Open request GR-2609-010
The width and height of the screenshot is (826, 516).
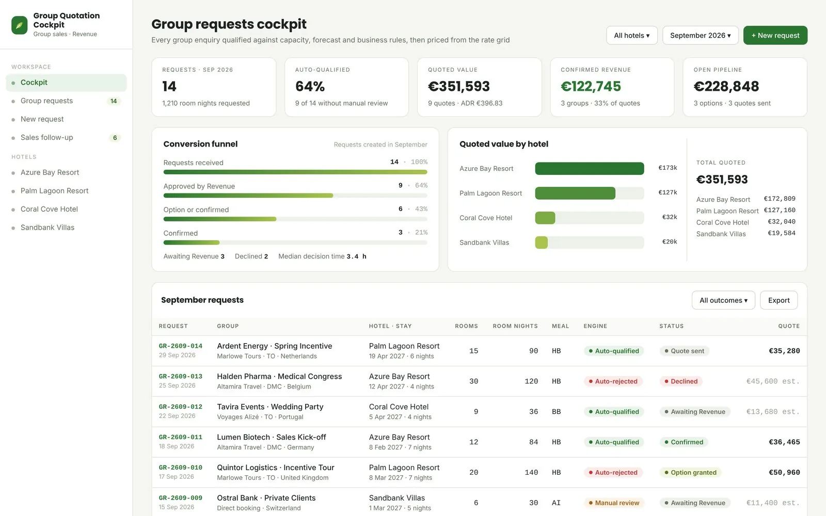click(x=180, y=467)
